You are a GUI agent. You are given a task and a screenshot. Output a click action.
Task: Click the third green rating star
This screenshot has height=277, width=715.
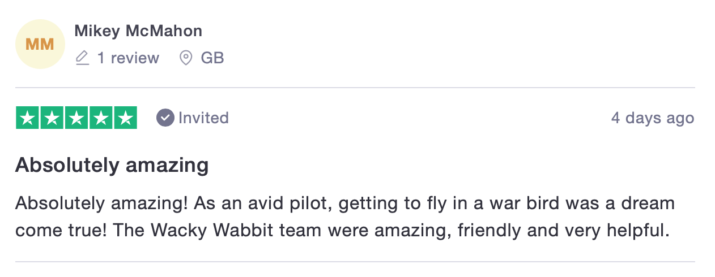click(76, 118)
